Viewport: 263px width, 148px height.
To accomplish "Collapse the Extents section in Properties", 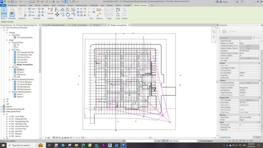I will (259, 63).
